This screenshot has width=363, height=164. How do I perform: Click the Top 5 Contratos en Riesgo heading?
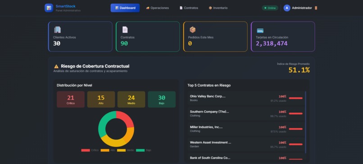click(209, 86)
